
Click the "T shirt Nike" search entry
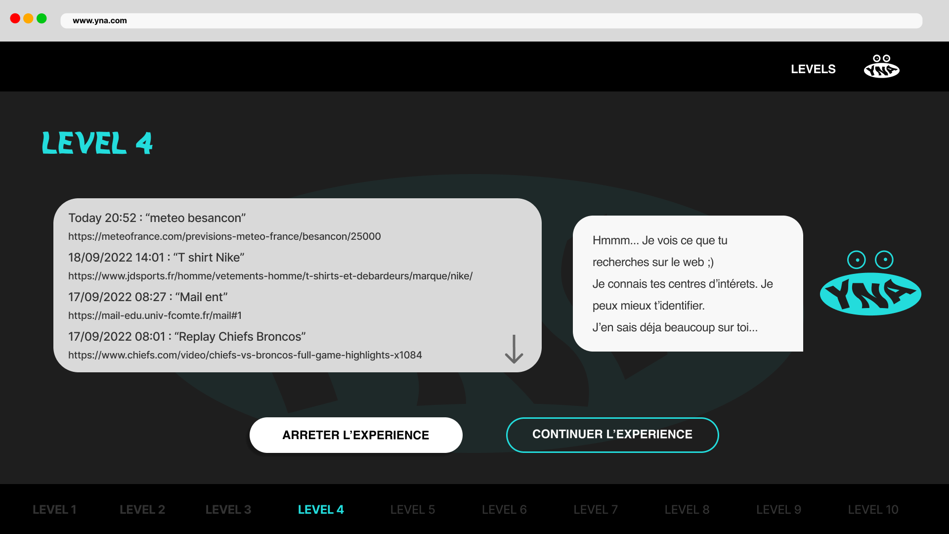tap(156, 258)
